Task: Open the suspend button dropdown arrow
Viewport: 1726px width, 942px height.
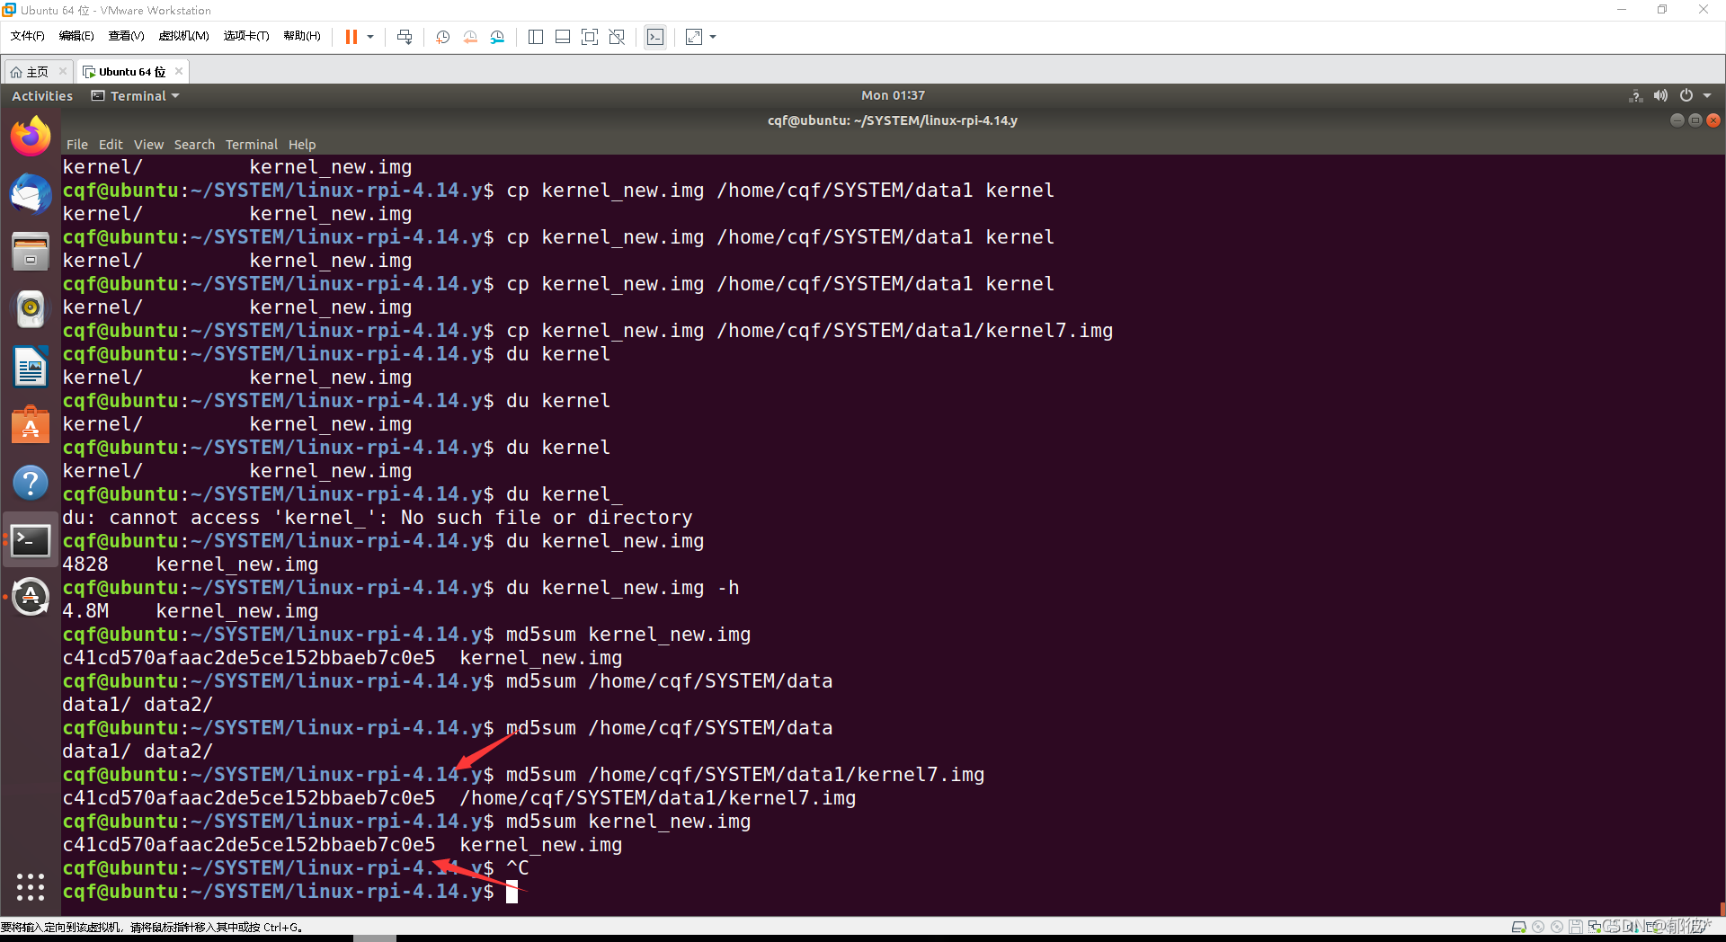Action: click(x=369, y=37)
